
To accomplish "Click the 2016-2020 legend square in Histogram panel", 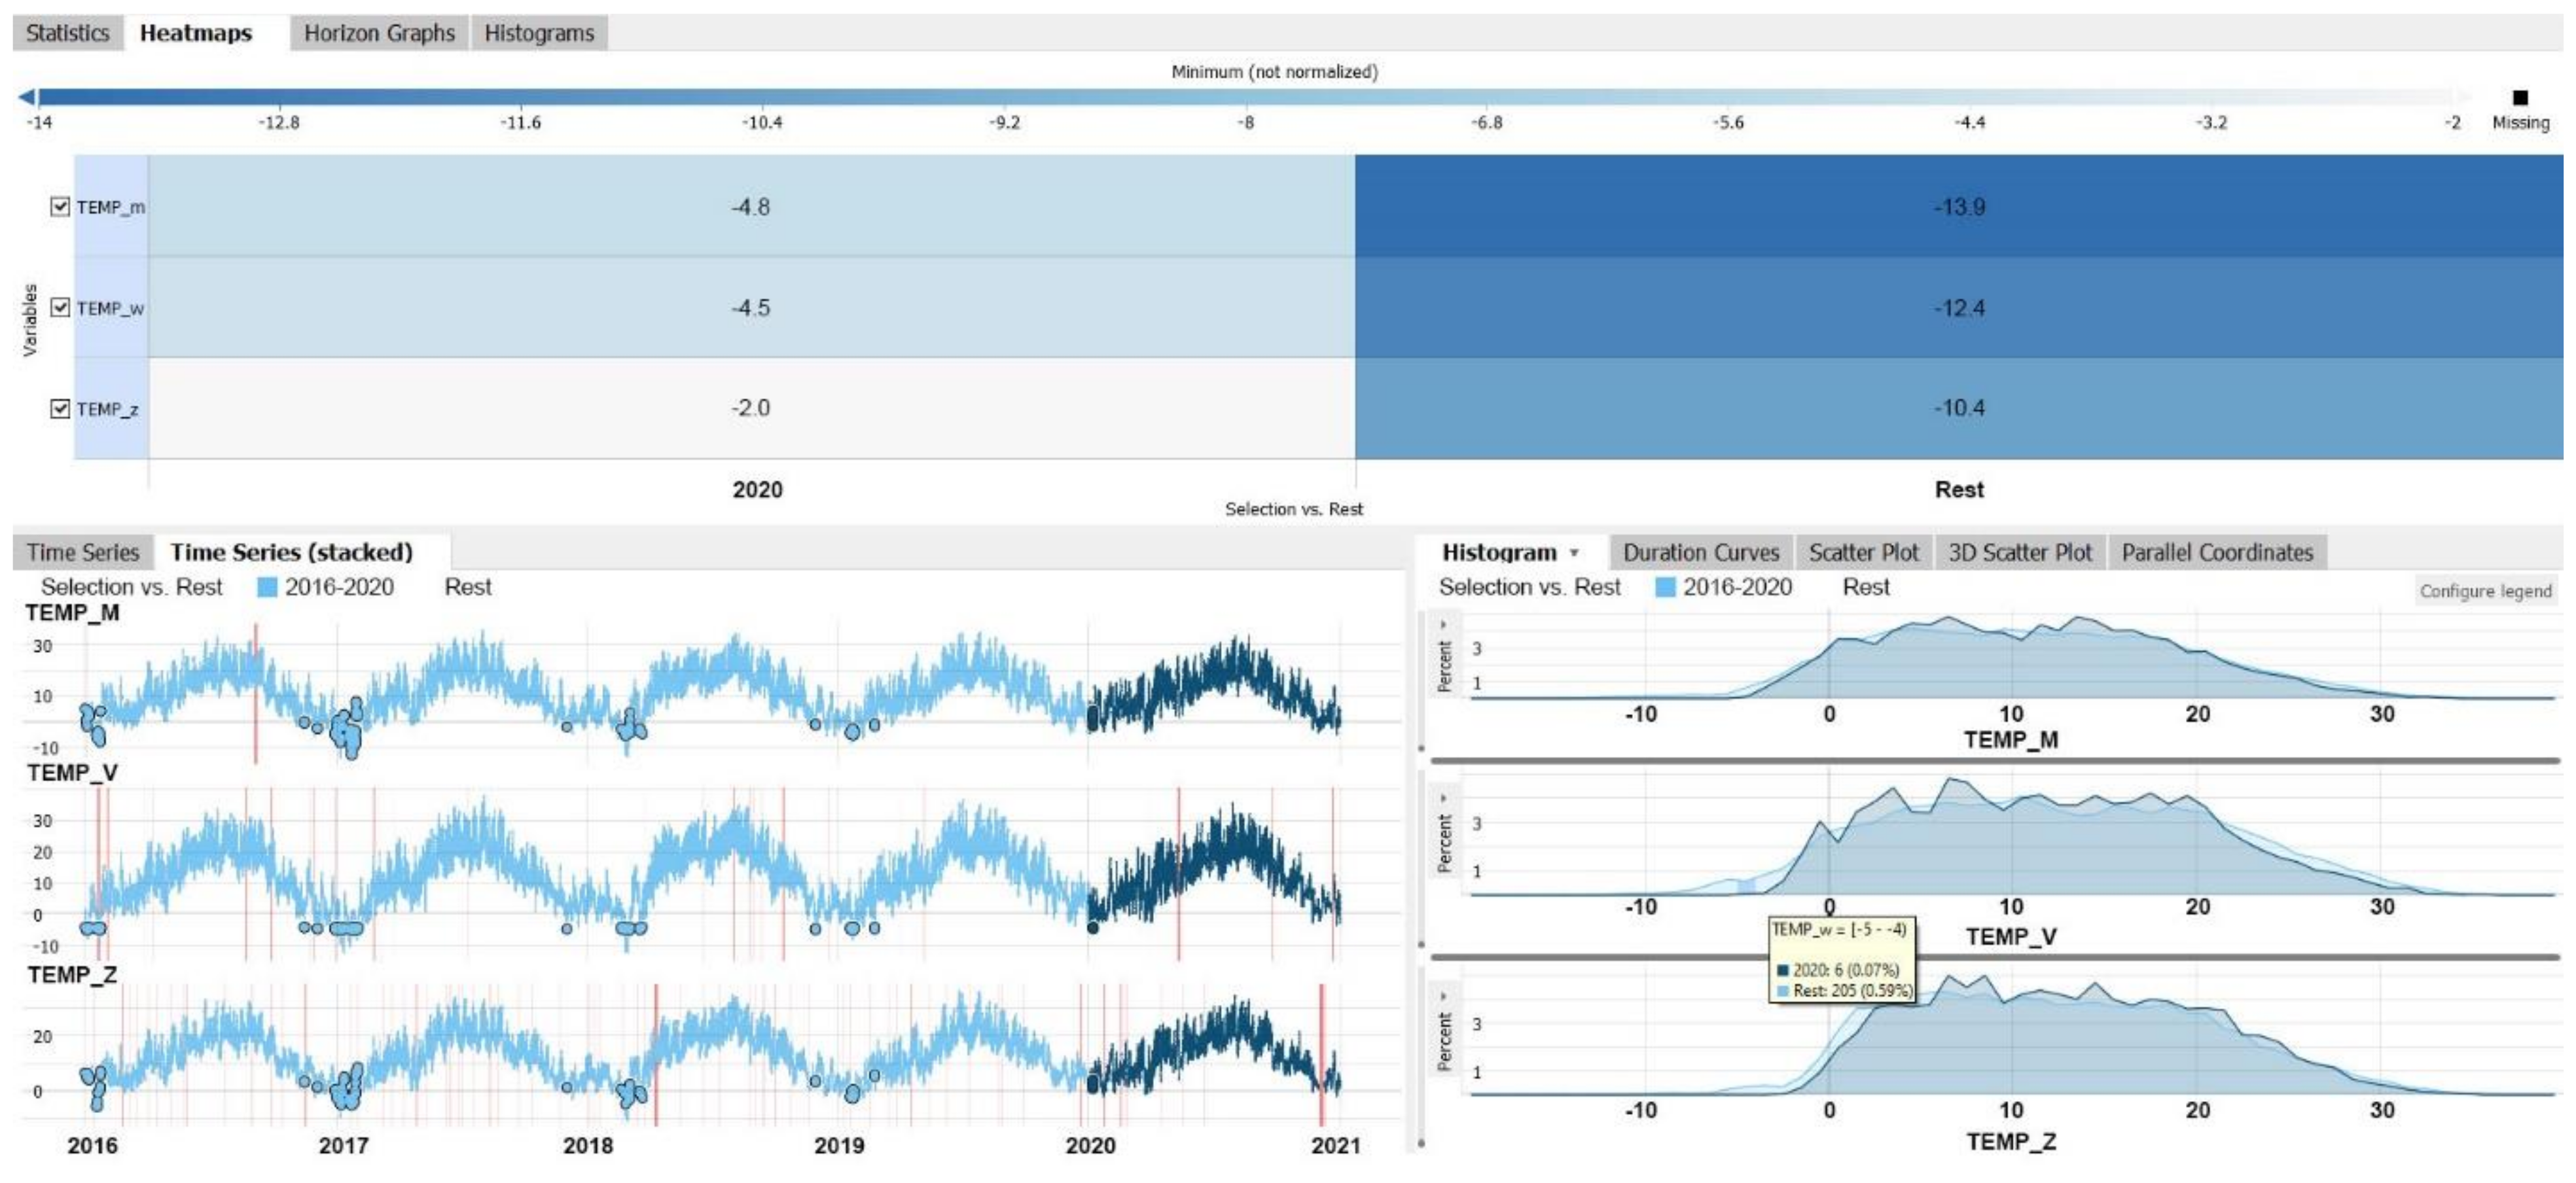I will (1665, 587).
